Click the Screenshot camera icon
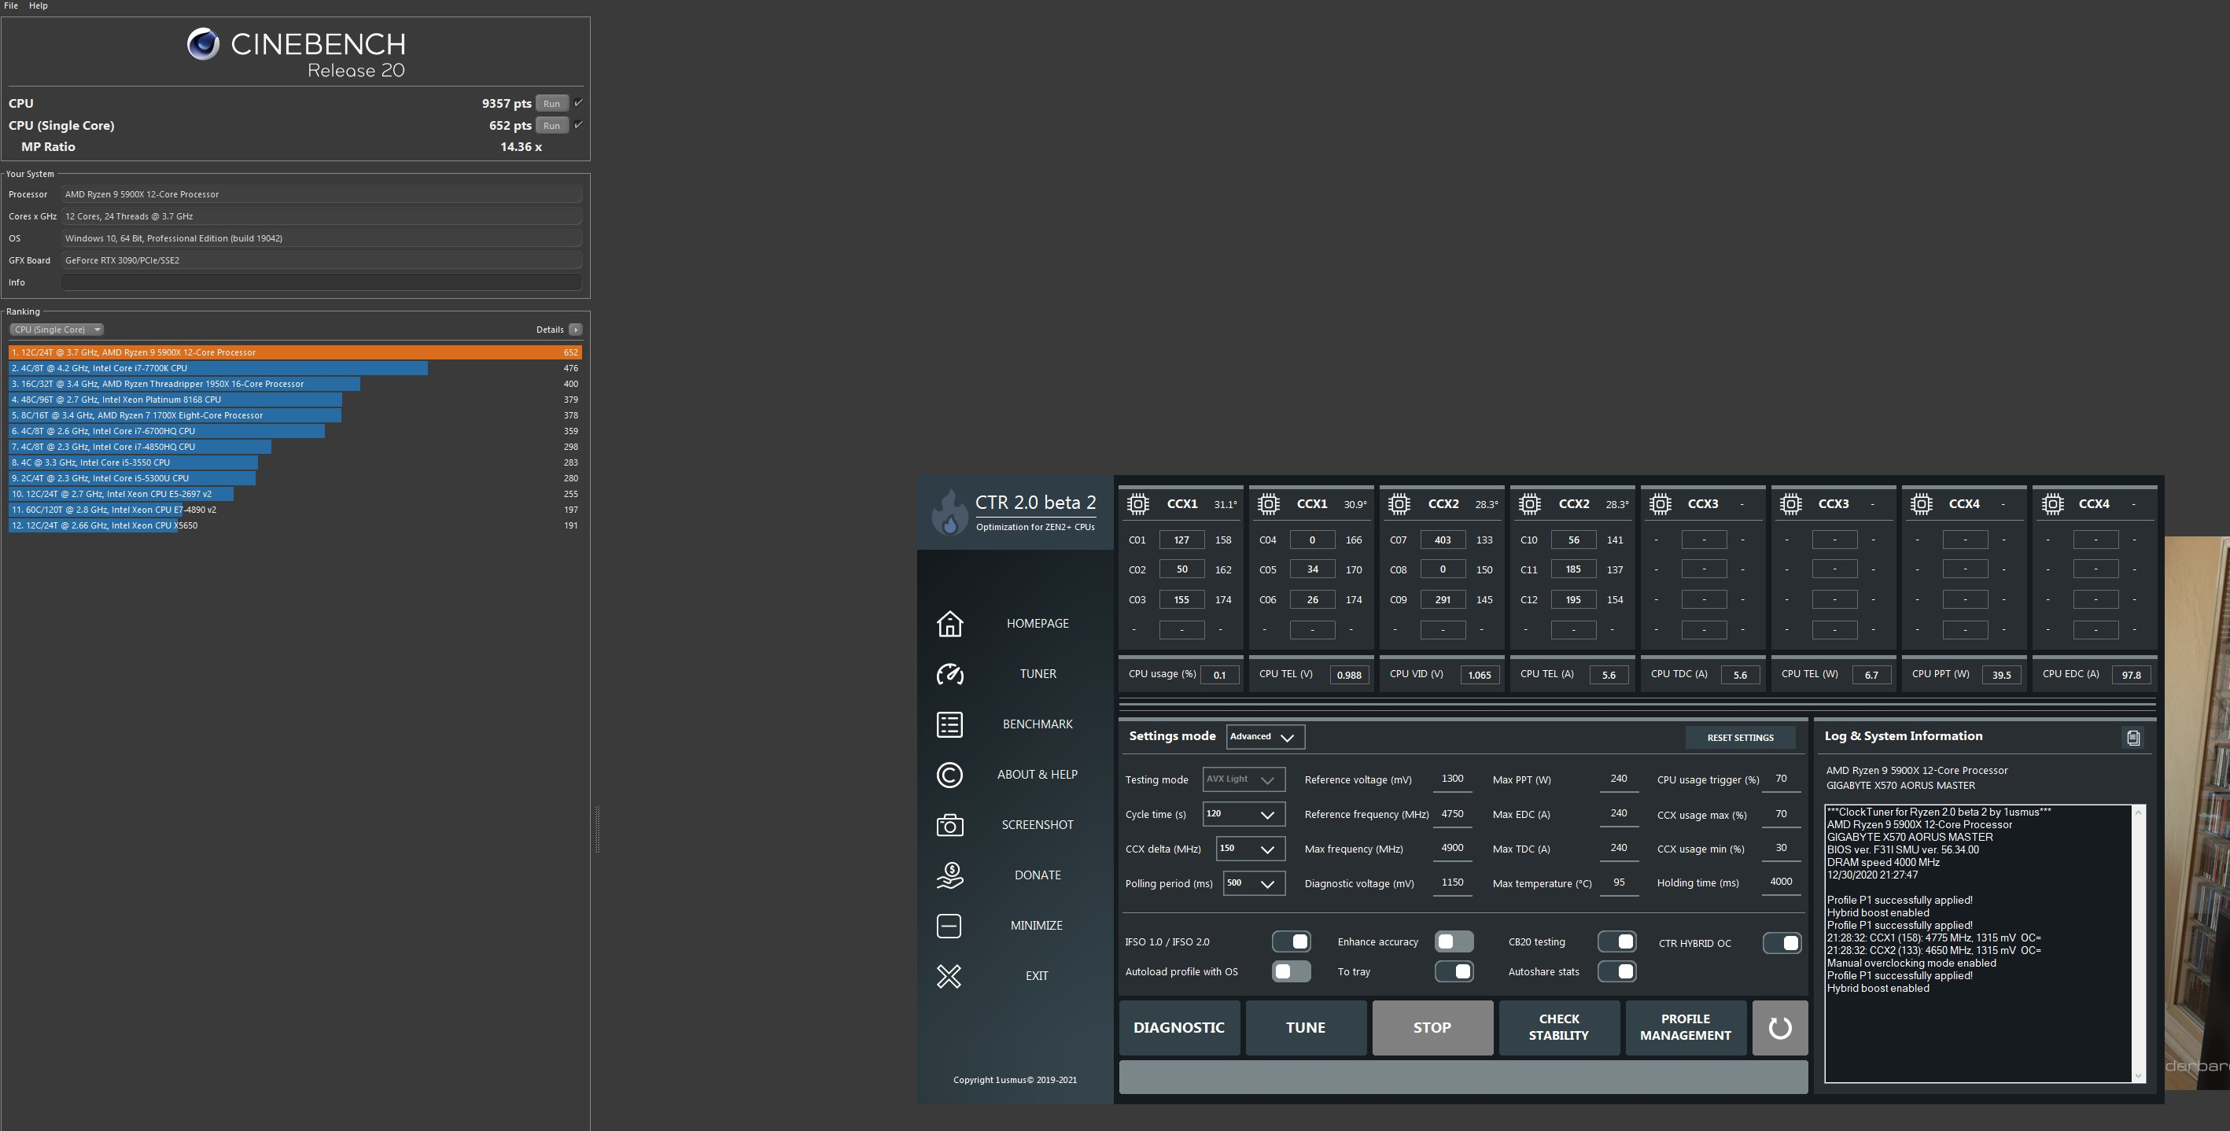 click(949, 825)
